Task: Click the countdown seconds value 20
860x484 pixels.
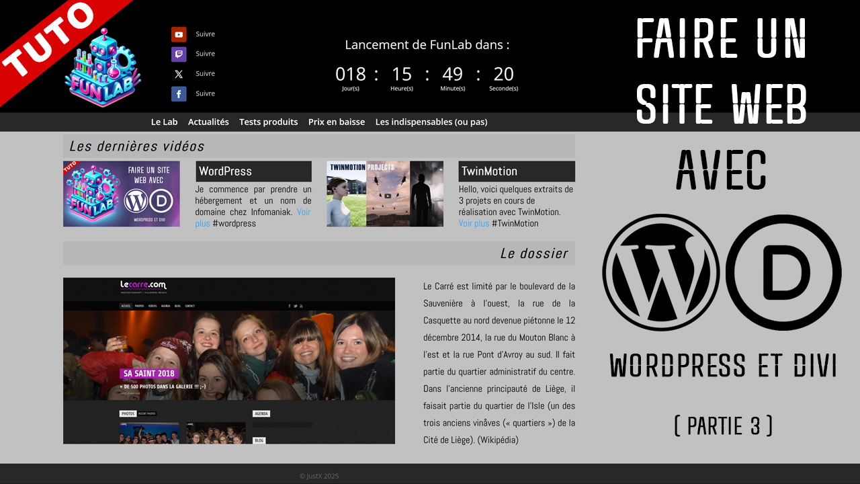Action: 504,74
